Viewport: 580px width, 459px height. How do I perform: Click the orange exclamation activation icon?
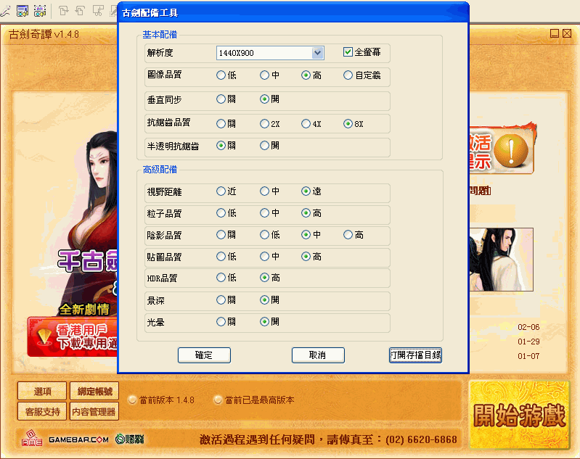(510, 151)
